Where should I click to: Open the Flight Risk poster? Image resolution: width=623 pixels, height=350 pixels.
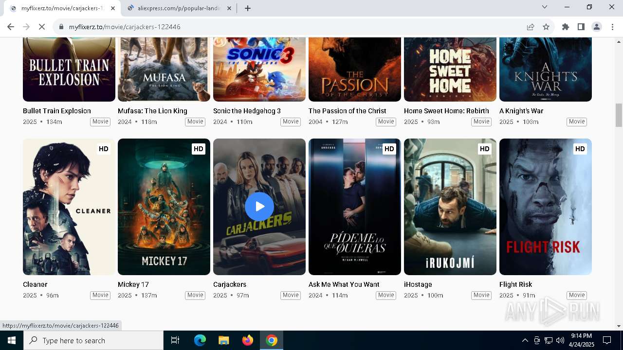(x=546, y=207)
